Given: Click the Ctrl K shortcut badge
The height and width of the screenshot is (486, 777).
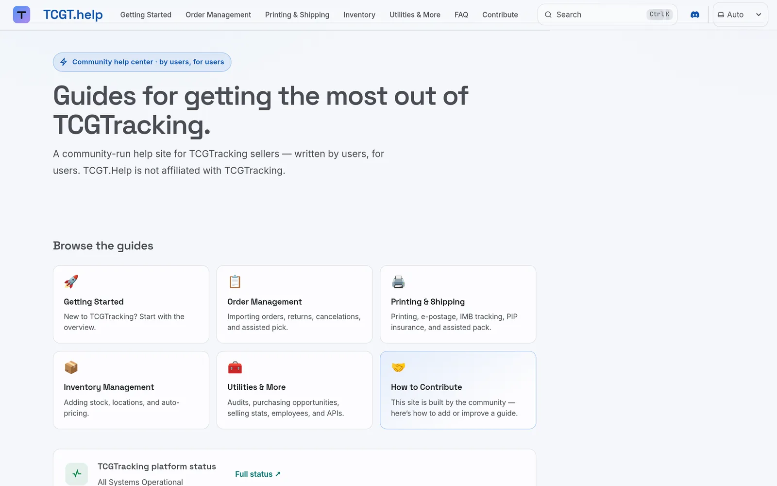Looking at the screenshot, I should coord(659,15).
